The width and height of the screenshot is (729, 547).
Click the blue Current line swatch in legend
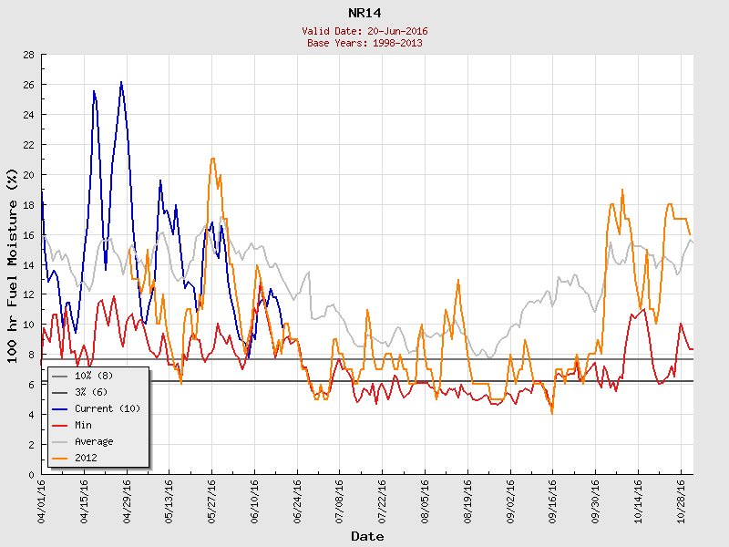tap(61, 408)
